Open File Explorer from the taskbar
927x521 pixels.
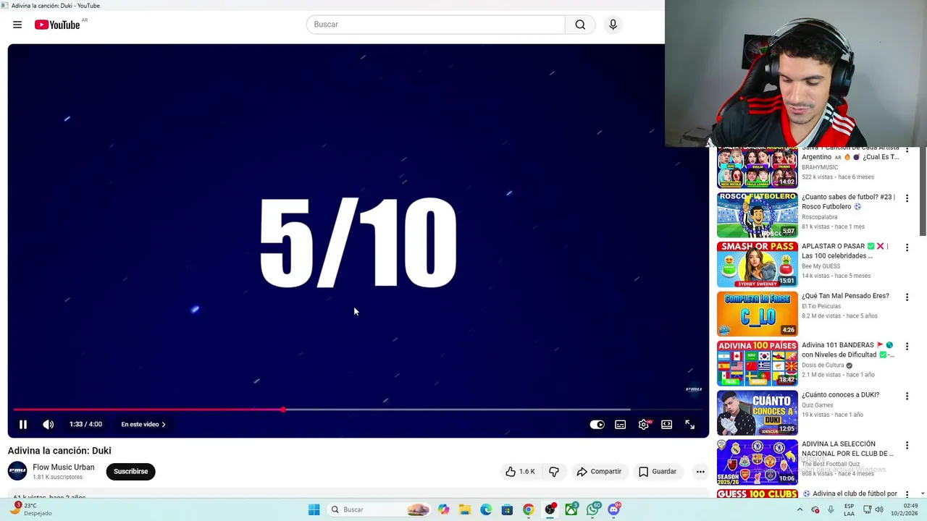click(x=464, y=509)
